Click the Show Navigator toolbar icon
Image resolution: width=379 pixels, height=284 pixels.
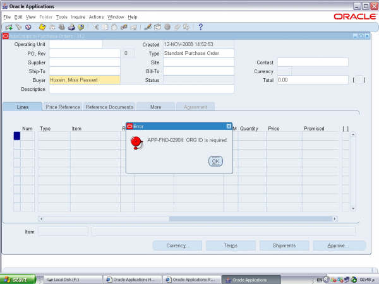pyautogui.click(x=28, y=27)
